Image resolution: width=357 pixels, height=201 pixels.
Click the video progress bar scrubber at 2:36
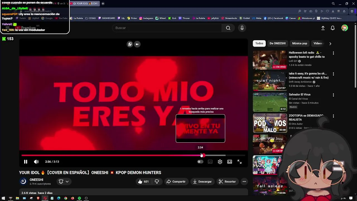(x=203, y=155)
